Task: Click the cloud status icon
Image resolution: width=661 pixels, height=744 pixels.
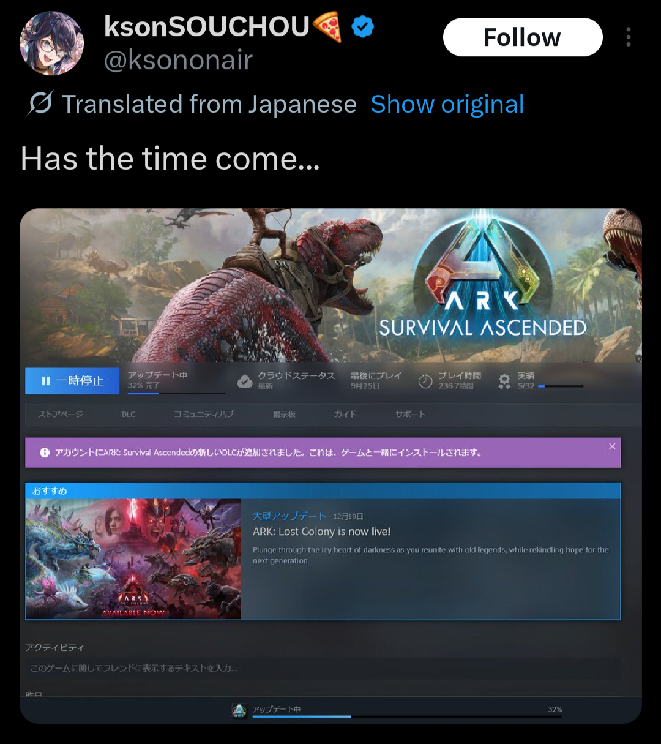Action: pyautogui.click(x=245, y=381)
